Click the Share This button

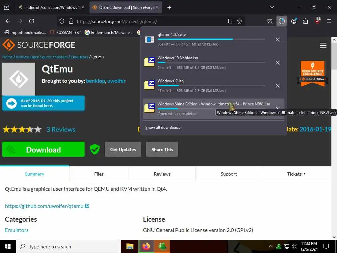click(162, 149)
